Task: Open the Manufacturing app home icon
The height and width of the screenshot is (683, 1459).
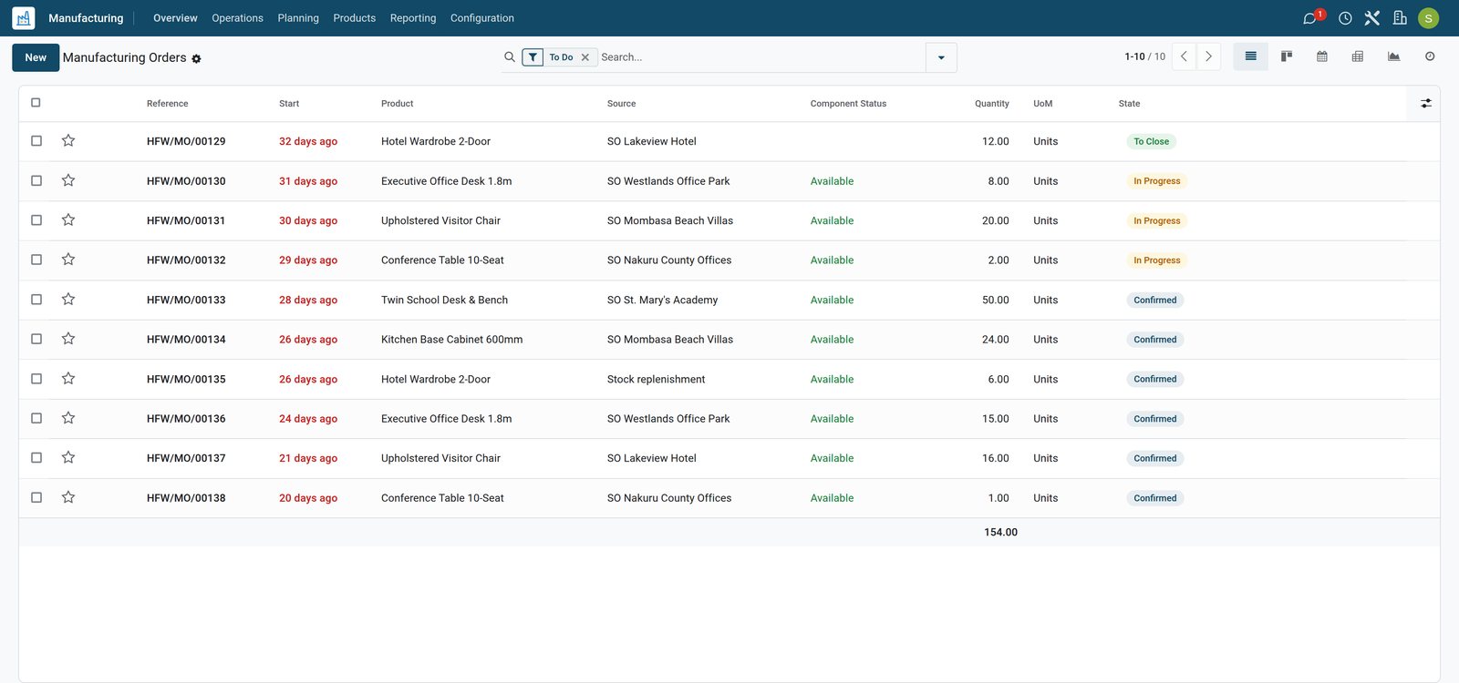Action: [24, 18]
